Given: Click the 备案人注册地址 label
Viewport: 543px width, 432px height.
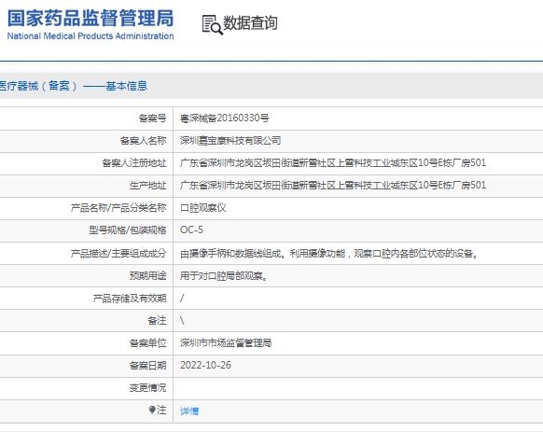Looking at the screenshot, I should [x=134, y=163].
